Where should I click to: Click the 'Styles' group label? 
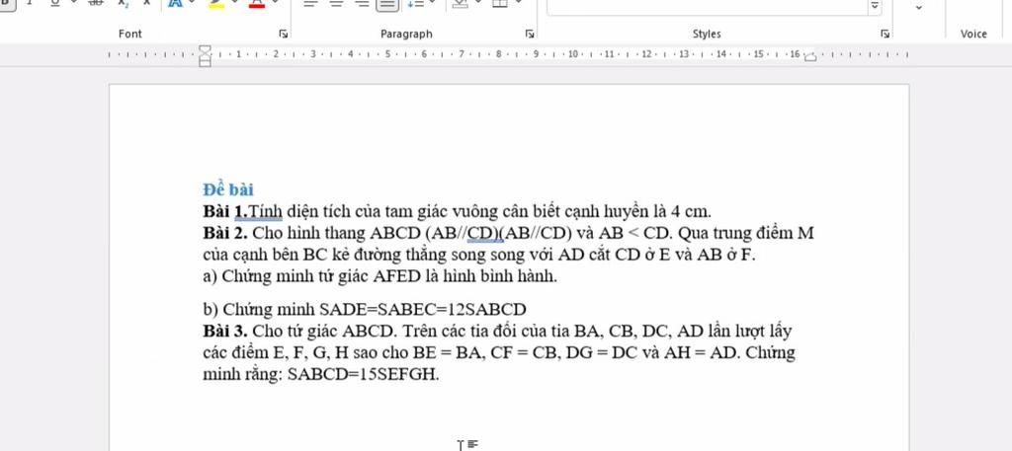point(707,35)
